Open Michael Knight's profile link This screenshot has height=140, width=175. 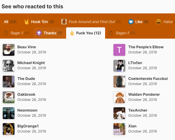(x=31, y=63)
